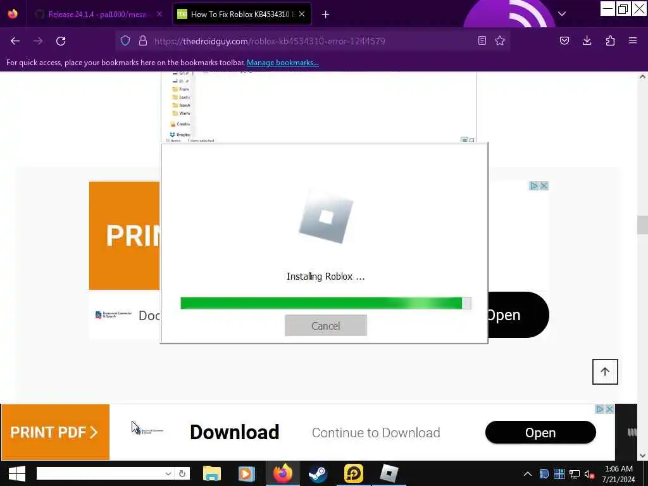Open File Explorer from the taskbar

pyautogui.click(x=212, y=473)
